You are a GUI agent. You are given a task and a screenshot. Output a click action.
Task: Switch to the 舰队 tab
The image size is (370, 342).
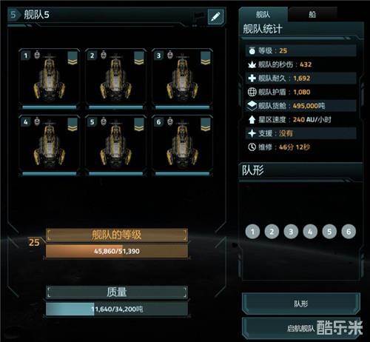click(263, 14)
